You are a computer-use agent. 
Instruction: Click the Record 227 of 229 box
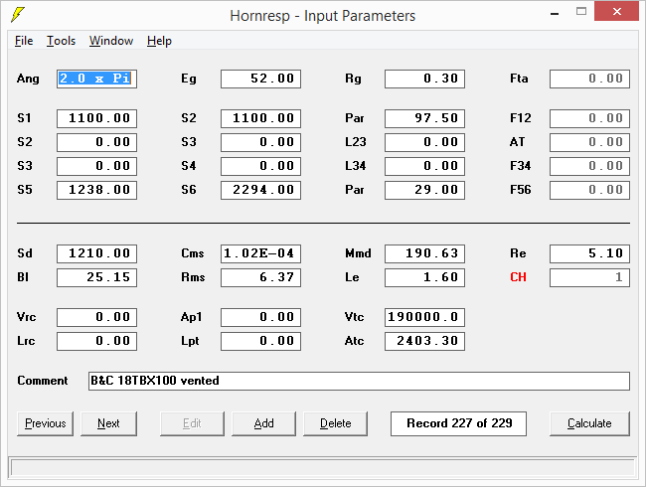click(x=458, y=423)
